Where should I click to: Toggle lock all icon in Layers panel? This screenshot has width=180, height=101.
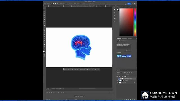(x=126, y=77)
